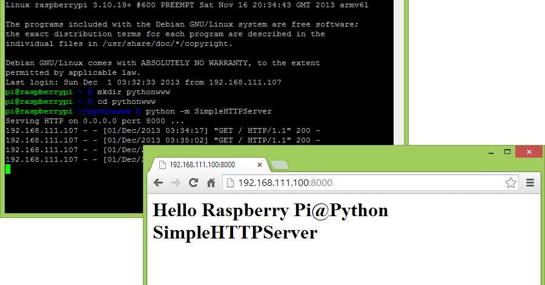This screenshot has width=545, height=285.
Task: Open a new Chrome tab
Action: coord(279,165)
